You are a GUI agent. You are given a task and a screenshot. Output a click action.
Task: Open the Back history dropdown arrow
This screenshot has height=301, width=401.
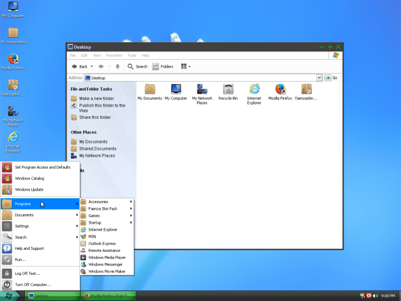point(92,67)
